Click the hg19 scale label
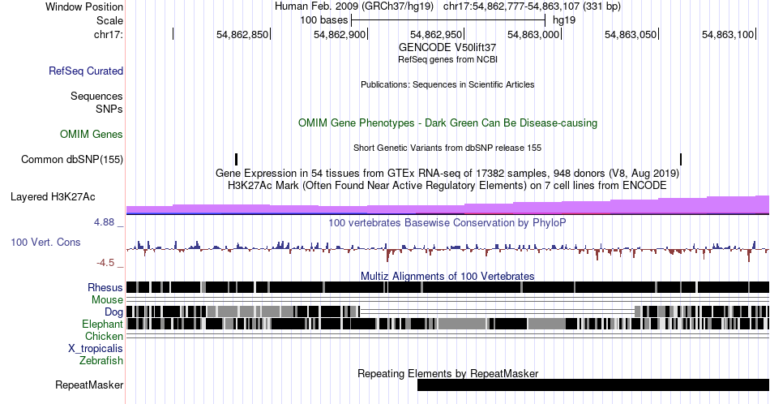The width and height of the screenshot is (770, 404). tap(564, 20)
